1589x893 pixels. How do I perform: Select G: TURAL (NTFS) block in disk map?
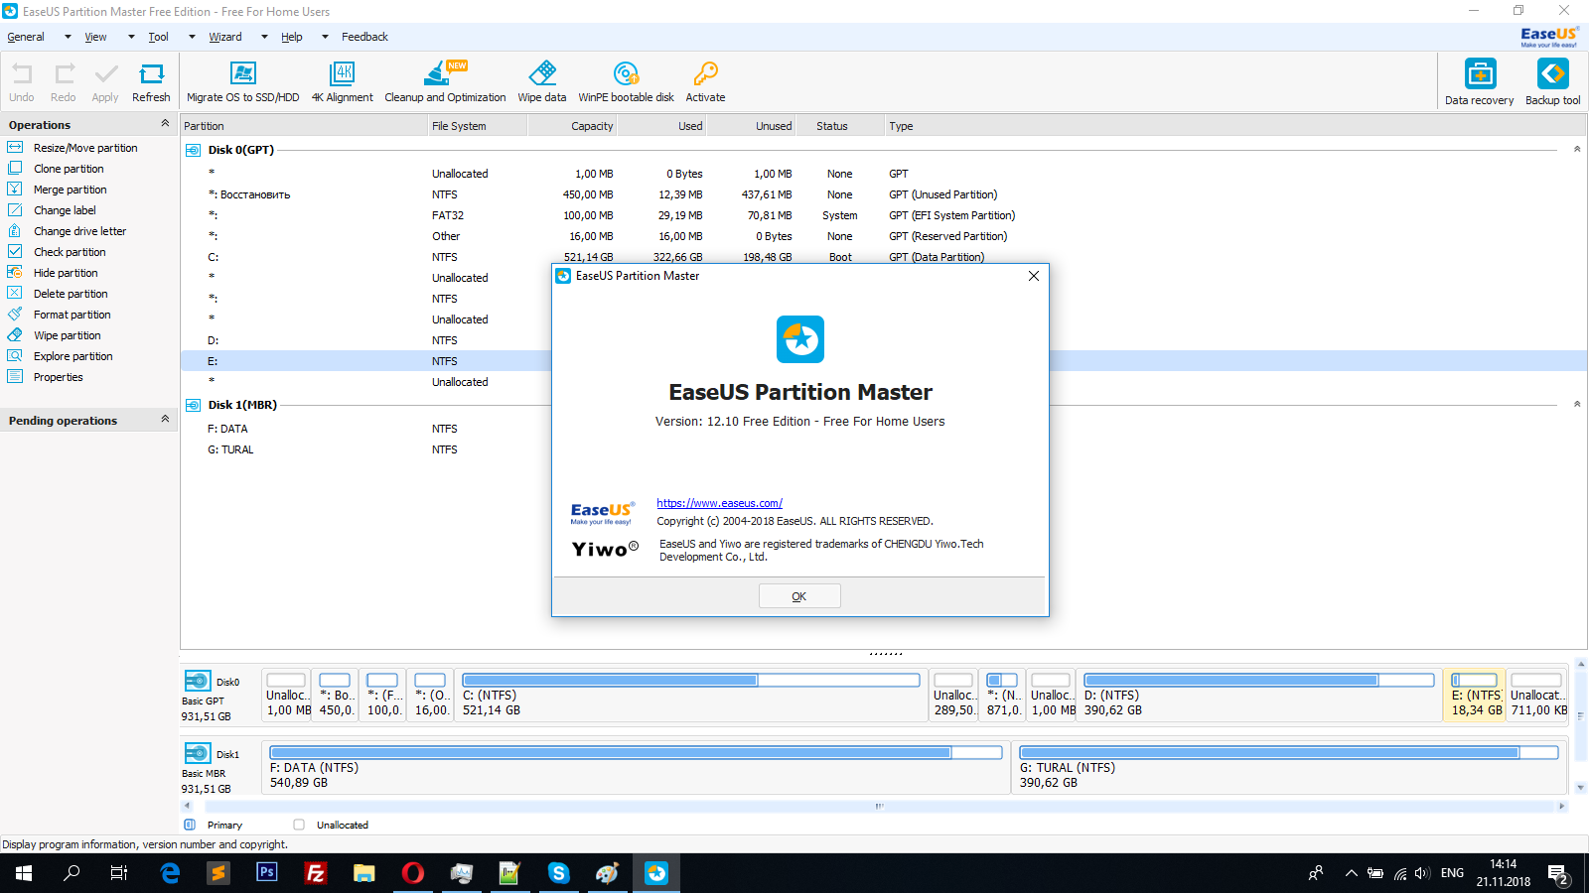point(1289,767)
